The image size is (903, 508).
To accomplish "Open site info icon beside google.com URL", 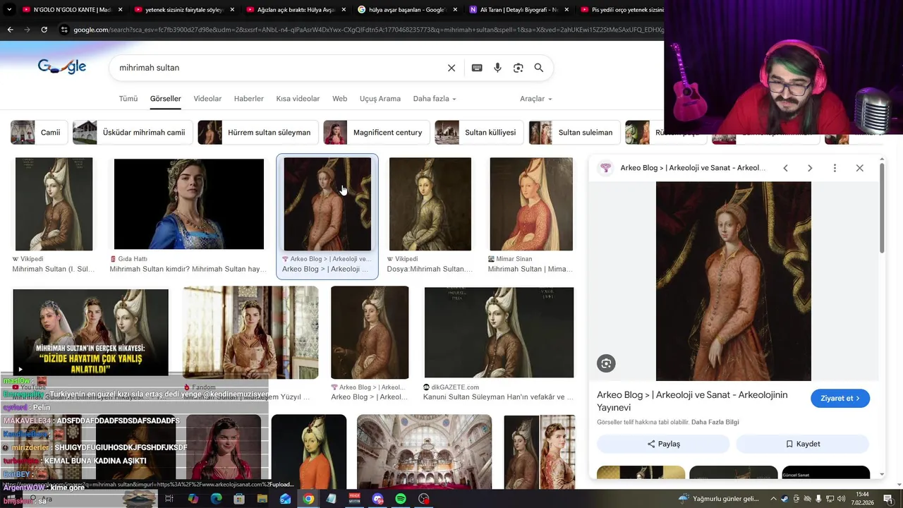I will click(x=64, y=30).
